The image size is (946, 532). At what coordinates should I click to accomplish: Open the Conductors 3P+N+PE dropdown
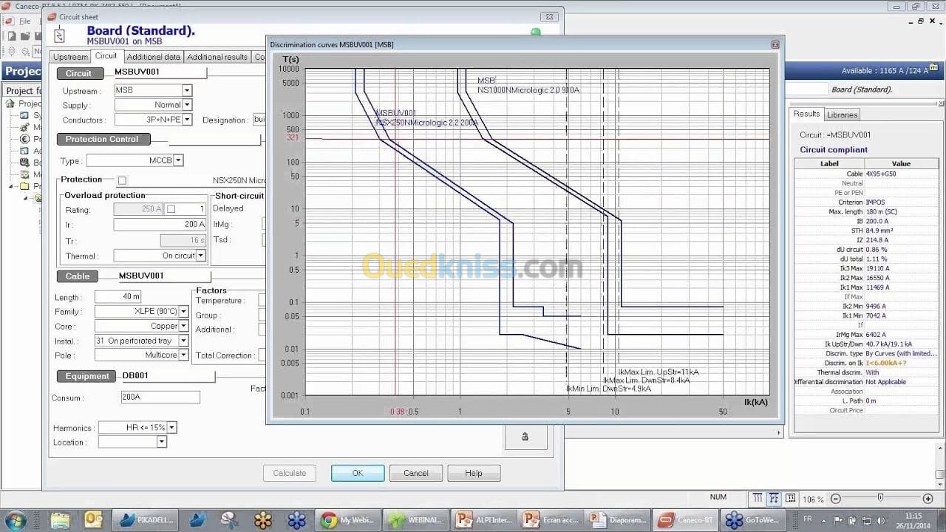click(x=186, y=120)
